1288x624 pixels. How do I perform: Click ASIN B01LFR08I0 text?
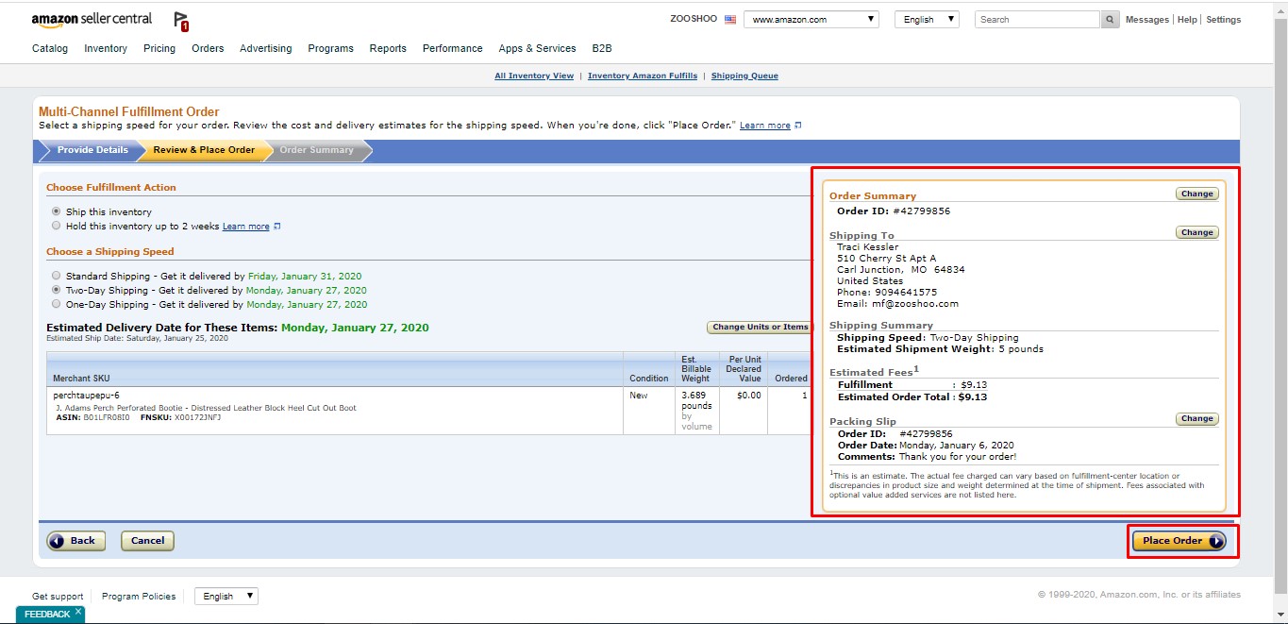coord(92,417)
